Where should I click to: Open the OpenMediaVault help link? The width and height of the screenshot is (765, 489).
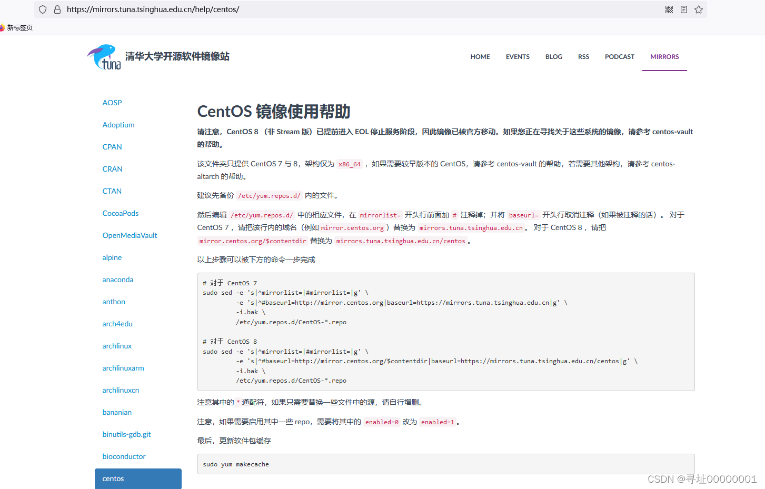tap(130, 235)
